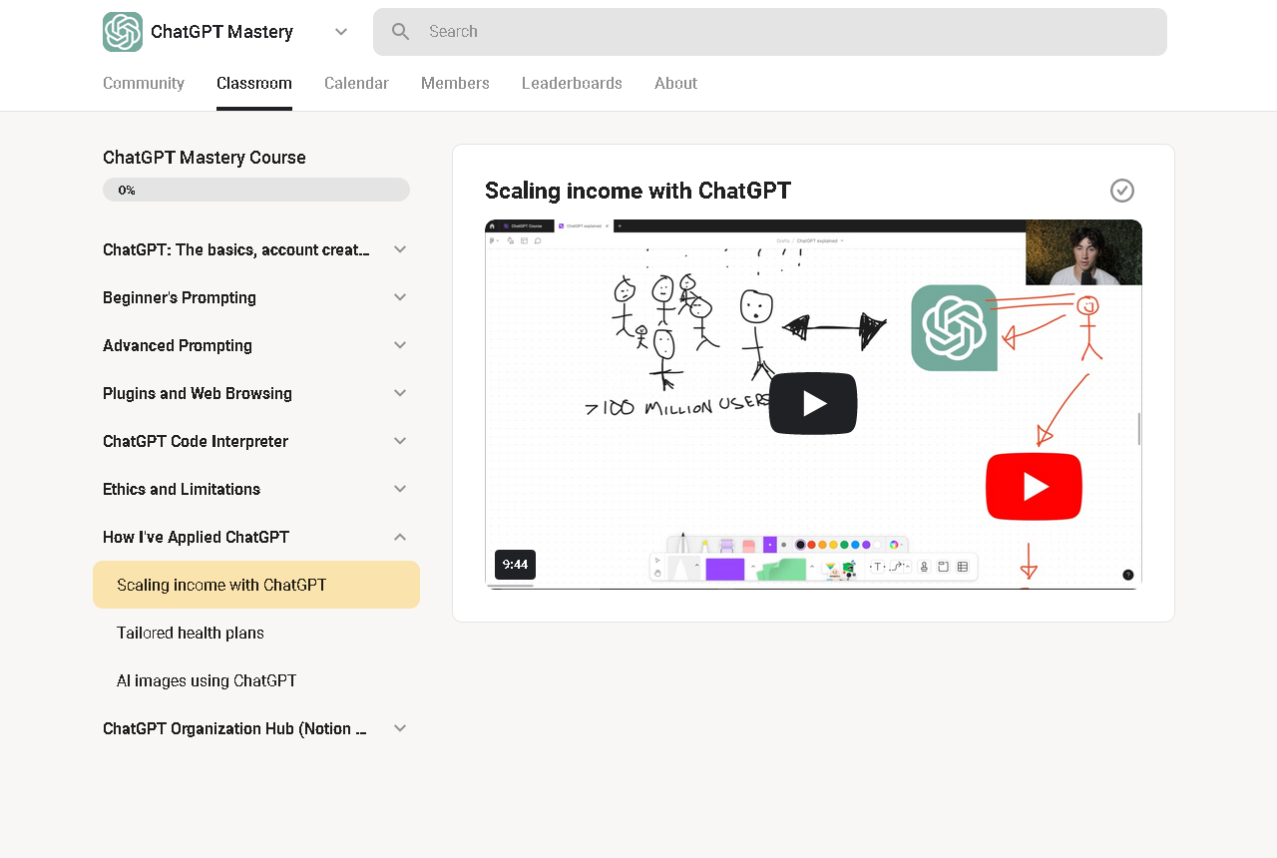Viewport: 1277px width, 858px height.
Task: Click the green highlighter swatch in video toolbar
Action: [781, 570]
